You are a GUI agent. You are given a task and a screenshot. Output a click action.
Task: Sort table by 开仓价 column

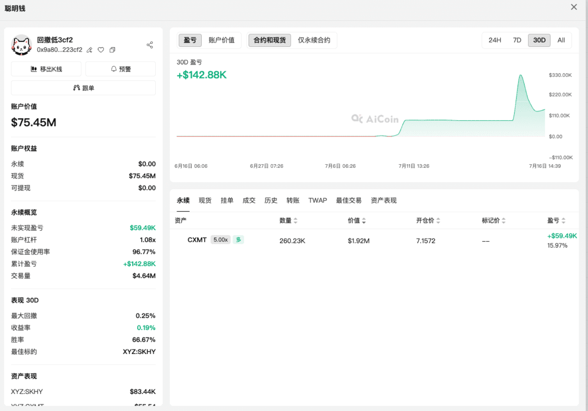pos(428,220)
